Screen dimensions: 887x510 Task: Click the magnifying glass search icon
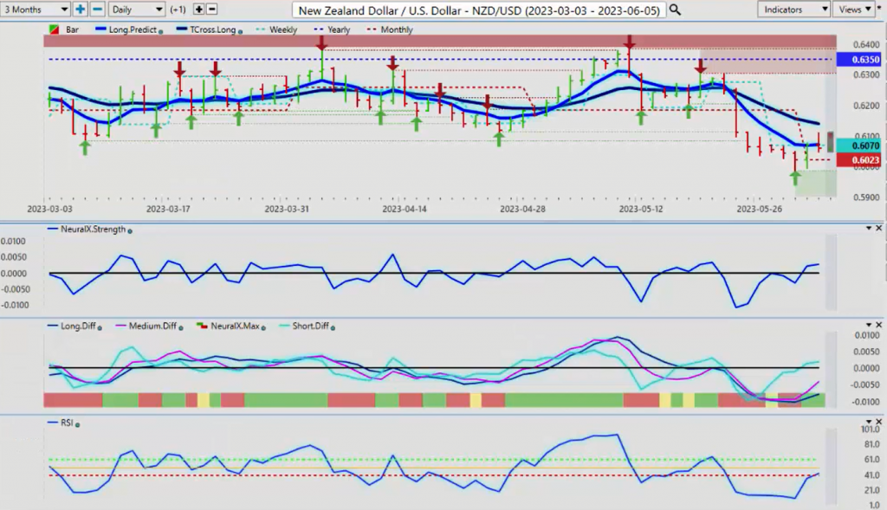point(676,10)
